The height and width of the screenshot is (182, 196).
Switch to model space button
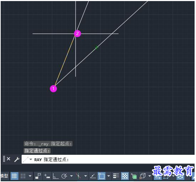(5, 176)
